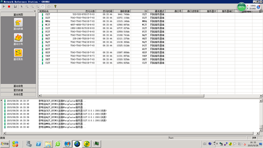
Task: Click the 通讯模式 column header
Action: pyautogui.click(x=157, y=11)
